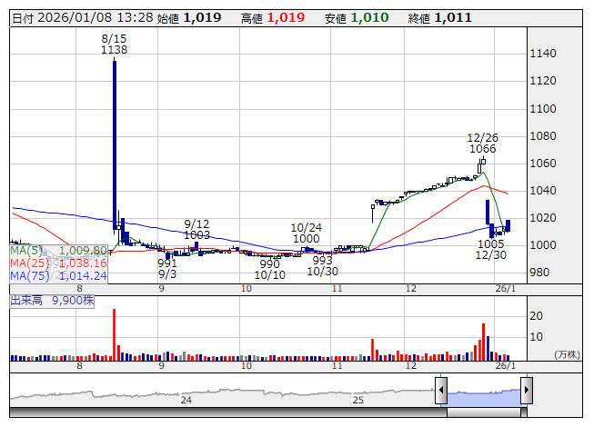Click the blue selected range in overview

484,398
